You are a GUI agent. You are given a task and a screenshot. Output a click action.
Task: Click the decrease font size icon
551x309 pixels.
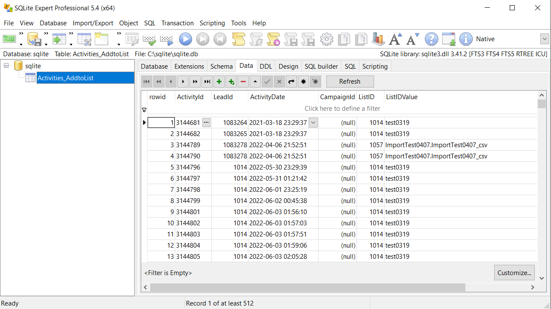click(413, 39)
